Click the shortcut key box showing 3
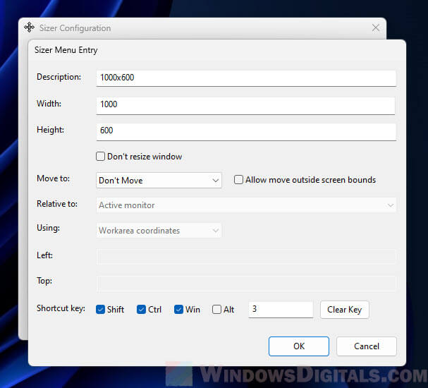This screenshot has height=388, width=428. (280, 310)
